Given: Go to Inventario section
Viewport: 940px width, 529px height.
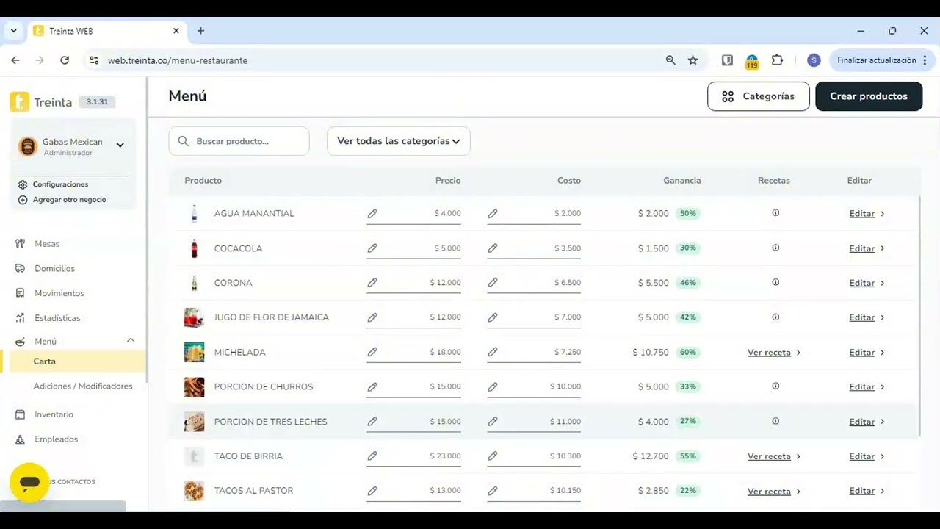Looking at the screenshot, I should (x=54, y=414).
